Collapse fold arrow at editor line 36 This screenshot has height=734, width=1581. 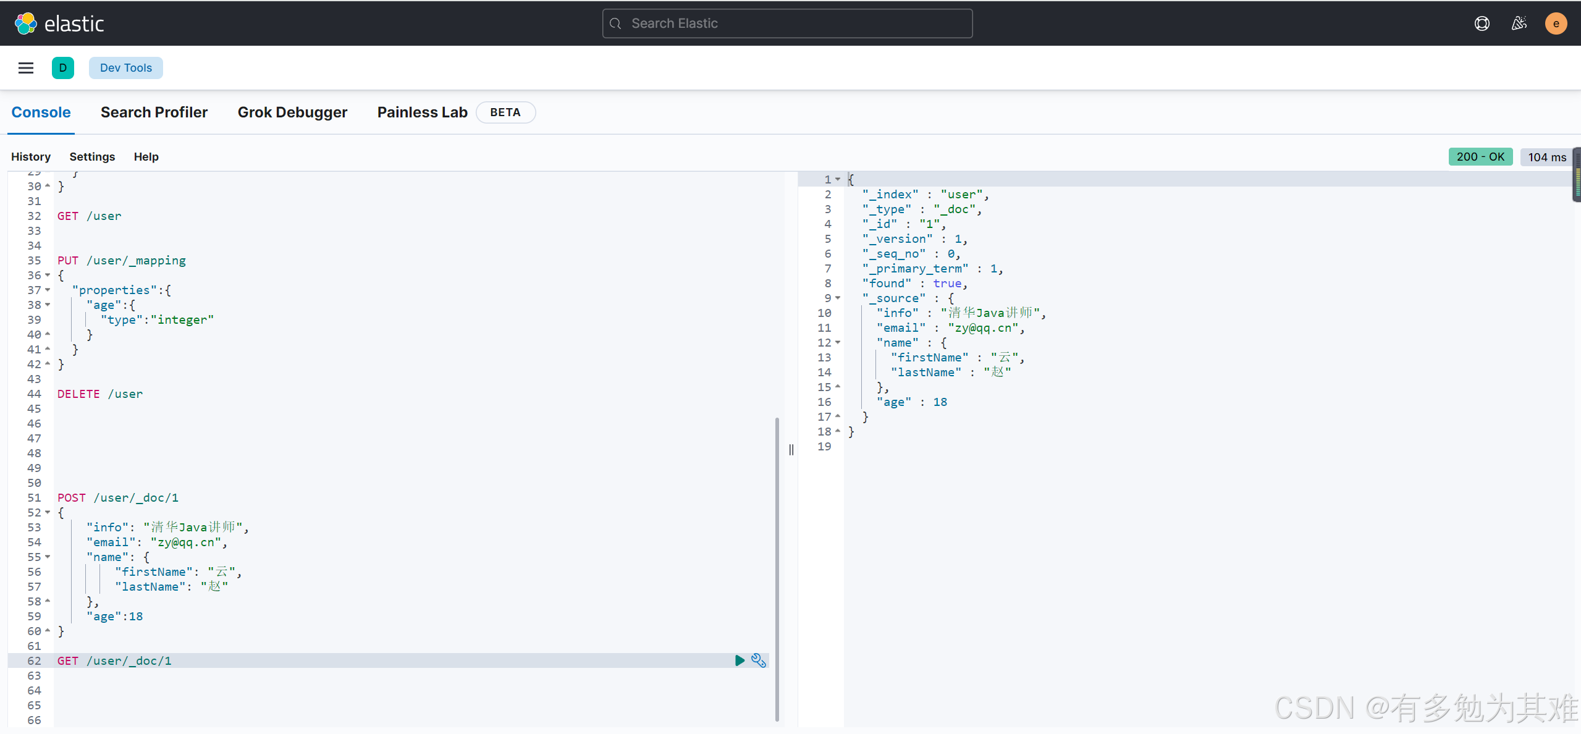(48, 276)
